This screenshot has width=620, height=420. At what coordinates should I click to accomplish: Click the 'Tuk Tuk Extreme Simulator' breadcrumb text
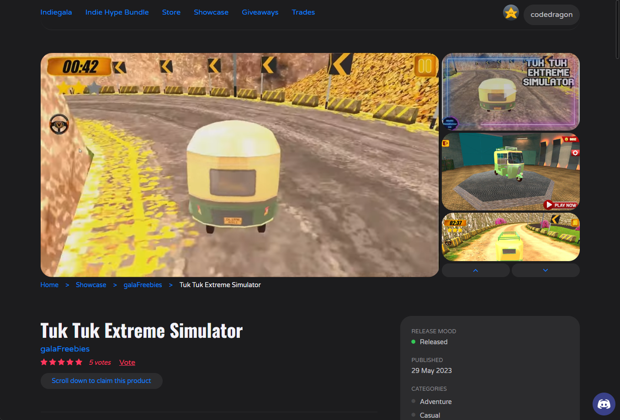click(220, 285)
